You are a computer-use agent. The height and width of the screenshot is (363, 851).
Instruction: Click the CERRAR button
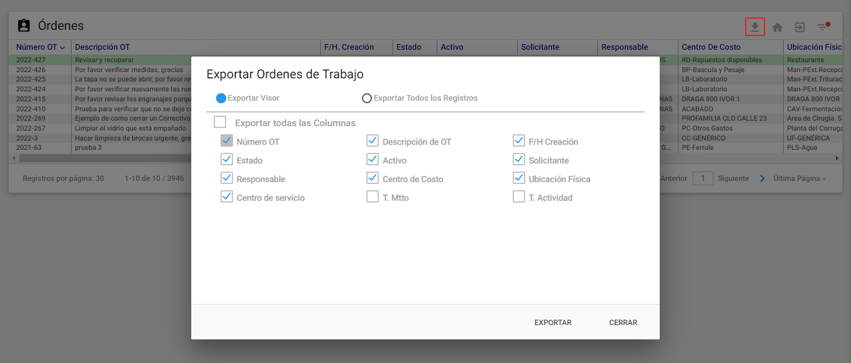click(x=624, y=323)
